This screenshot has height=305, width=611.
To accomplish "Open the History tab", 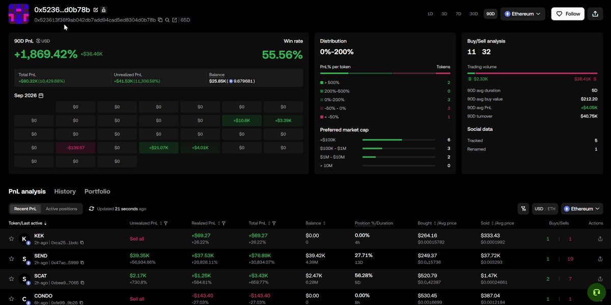I will 65,192.
